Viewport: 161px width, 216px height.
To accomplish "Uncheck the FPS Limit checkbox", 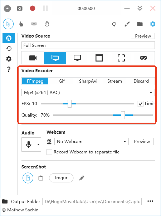I will [140, 104].
